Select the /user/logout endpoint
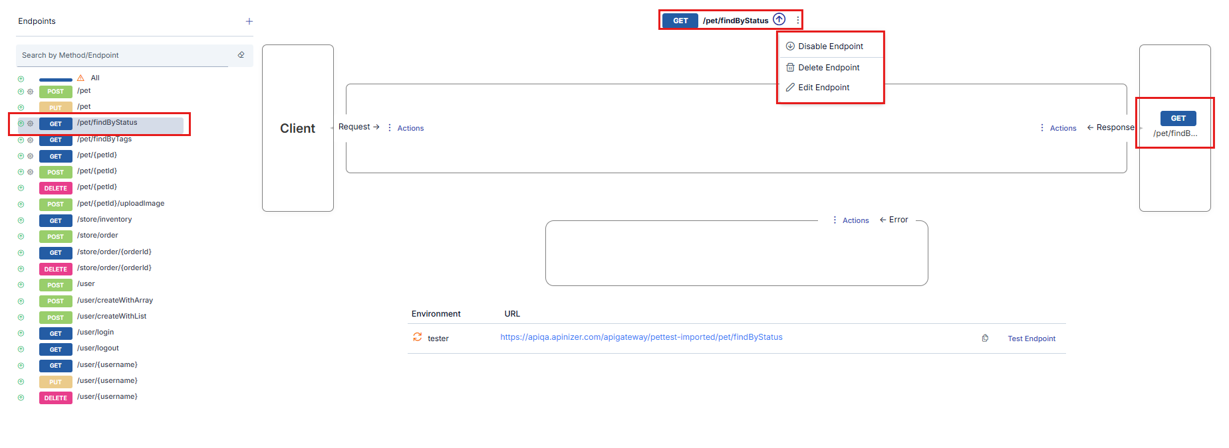This screenshot has height=448, width=1229. 100,348
